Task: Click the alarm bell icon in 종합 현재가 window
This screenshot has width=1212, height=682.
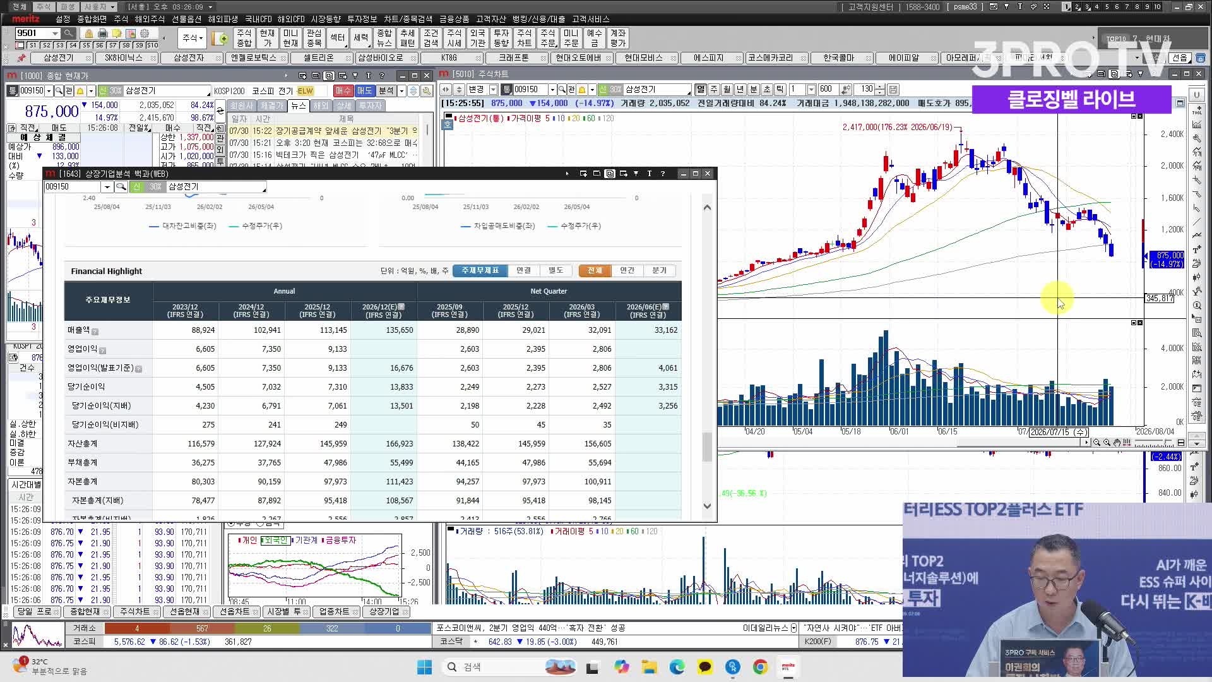Action: coord(80,91)
